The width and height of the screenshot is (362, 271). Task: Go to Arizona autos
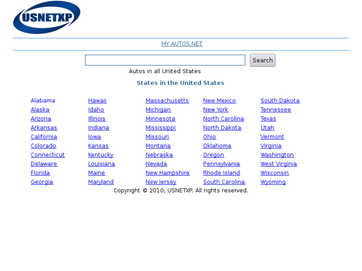(x=41, y=118)
